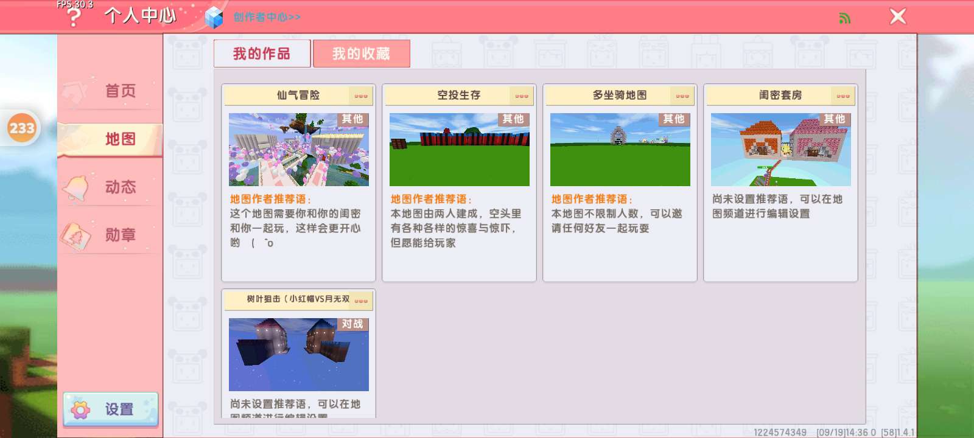
Task: Select the 闺密套房 house thumbnail
Action: pos(780,150)
